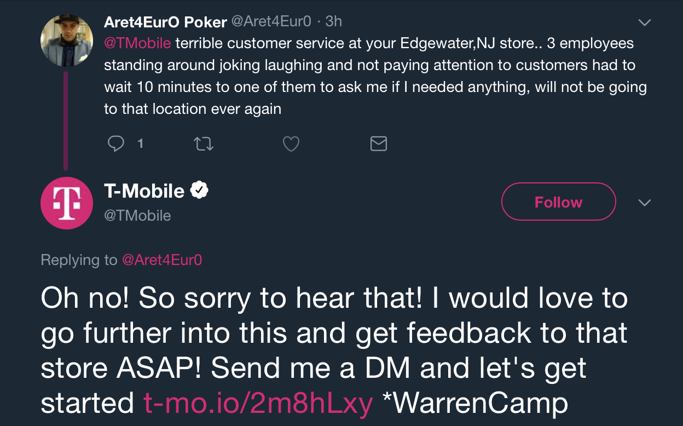Click the T-Mobile verified badge
Screen dimensions: 683x426
[x=199, y=191]
